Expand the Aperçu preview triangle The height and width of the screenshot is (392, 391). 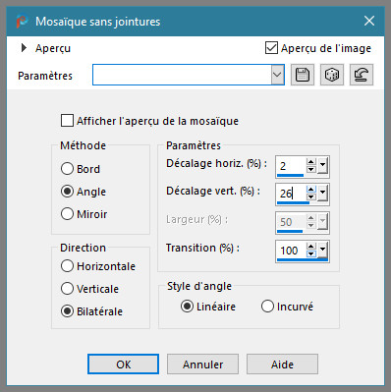point(24,48)
